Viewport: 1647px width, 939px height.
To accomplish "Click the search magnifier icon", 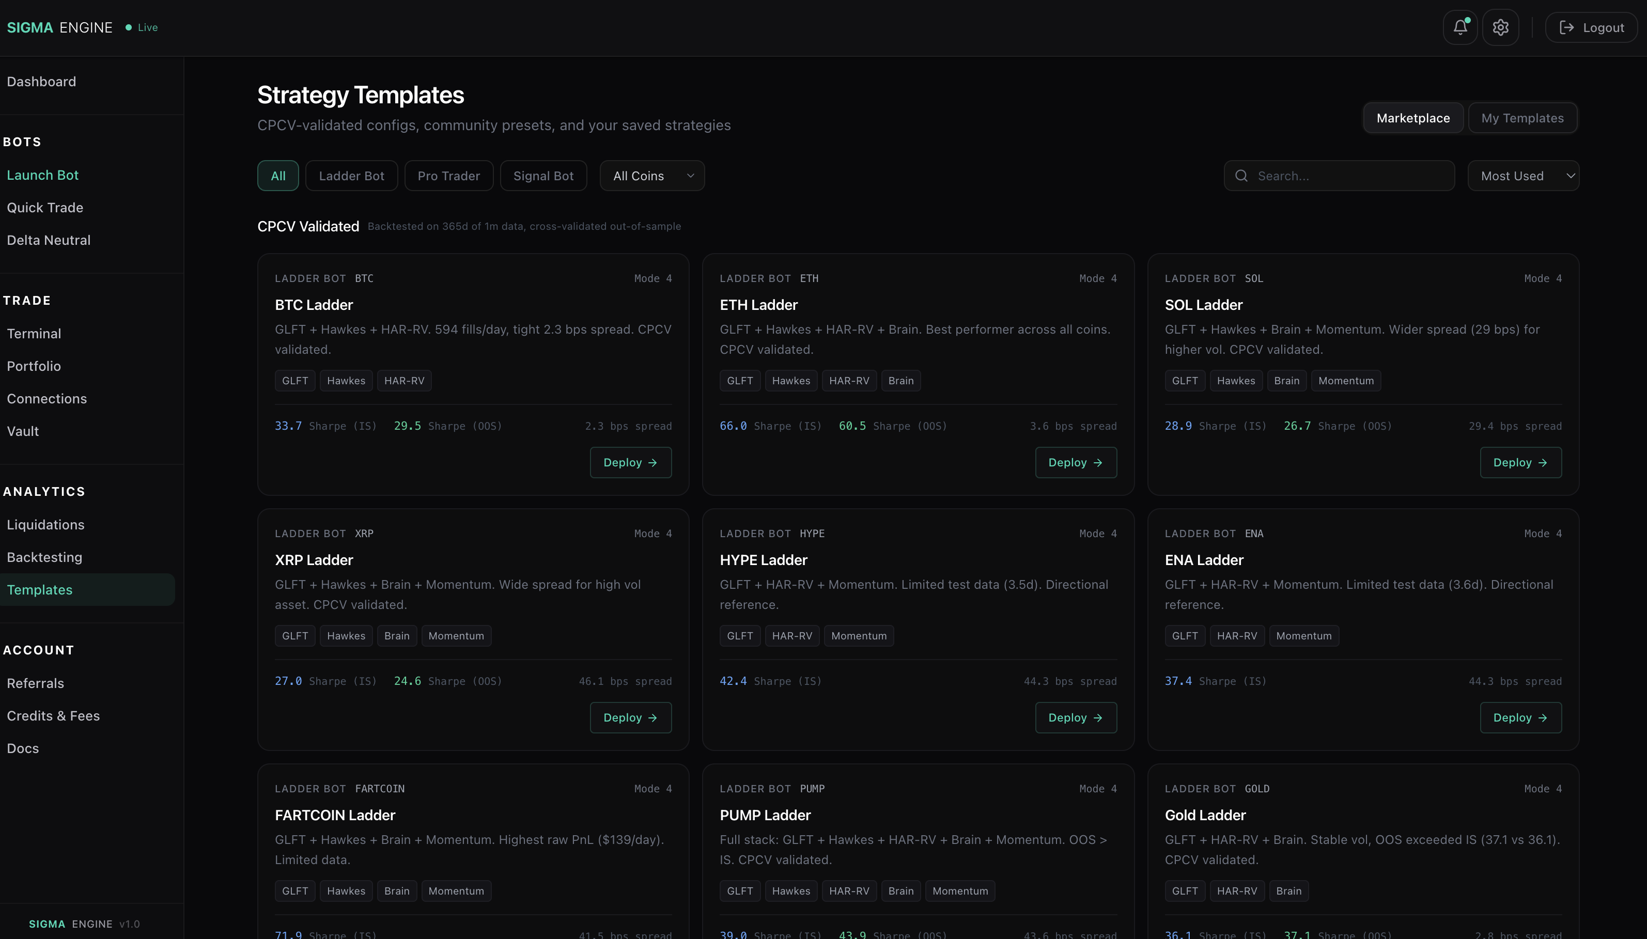I will 1241,176.
